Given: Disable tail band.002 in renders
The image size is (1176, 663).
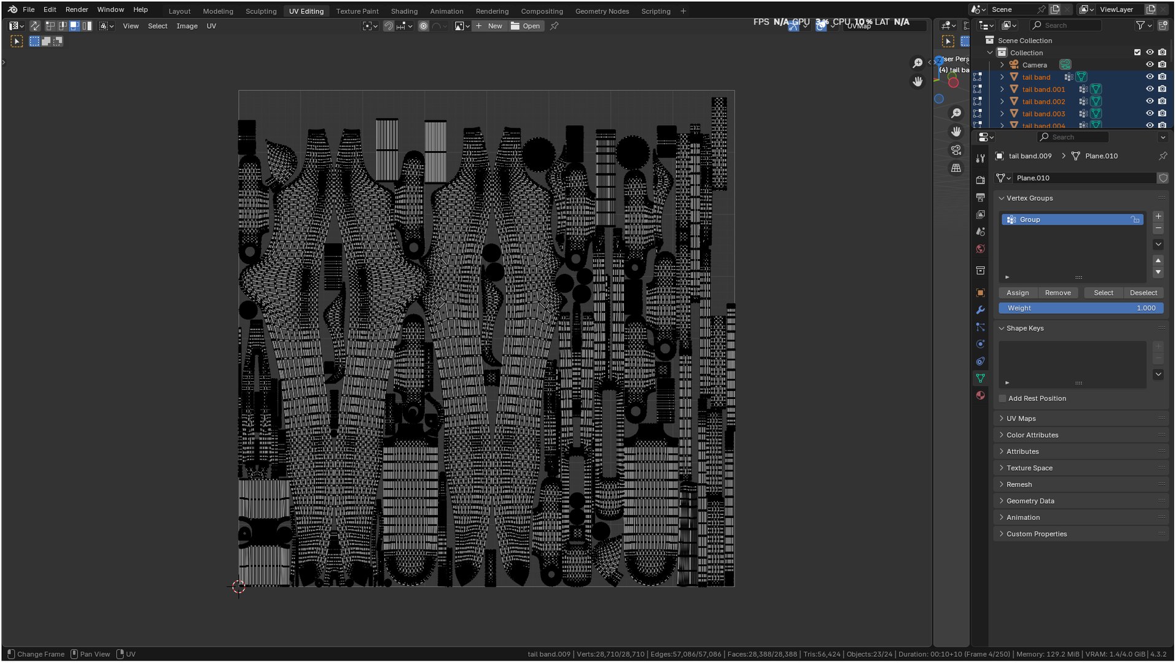Looking at the screenshot, I should click(x=1162, y=101).
